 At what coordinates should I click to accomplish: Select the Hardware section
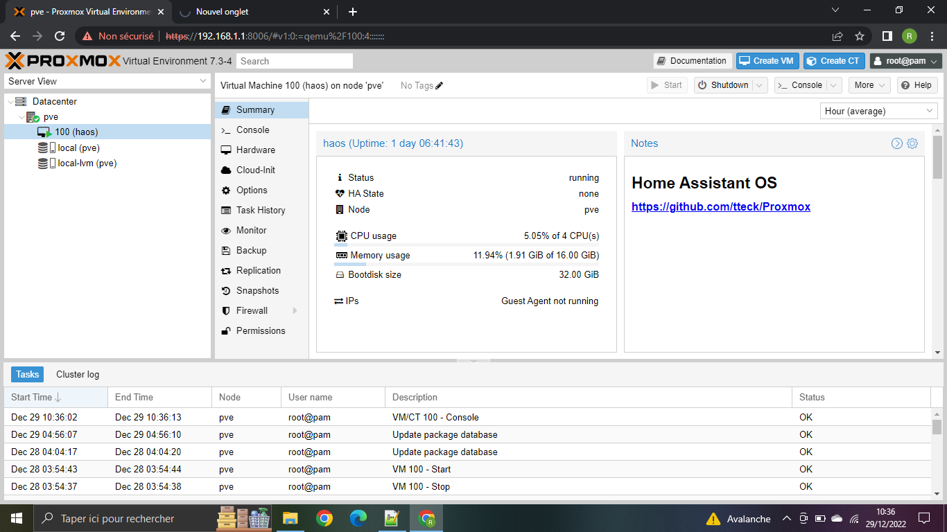261,150
